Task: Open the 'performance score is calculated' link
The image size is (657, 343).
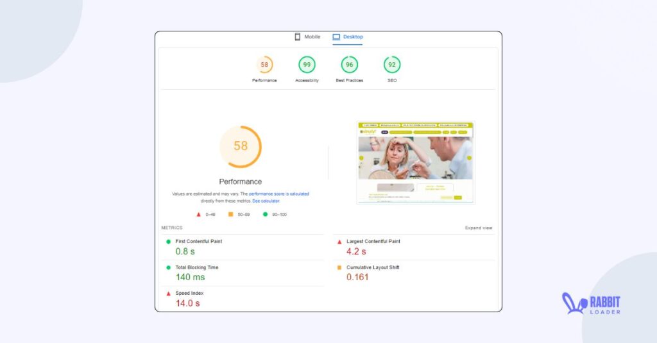Action: tap(278, 194)
